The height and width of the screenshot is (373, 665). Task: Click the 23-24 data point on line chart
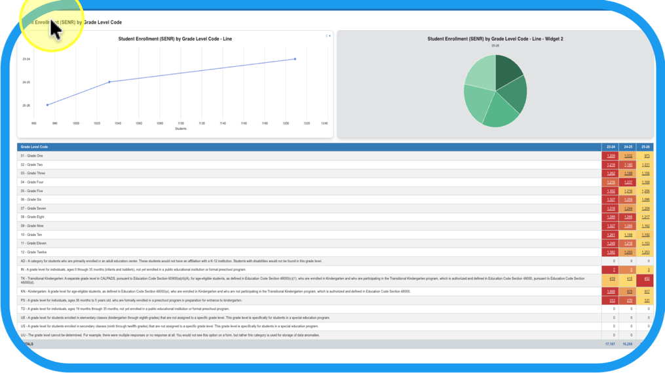point(295,59)
